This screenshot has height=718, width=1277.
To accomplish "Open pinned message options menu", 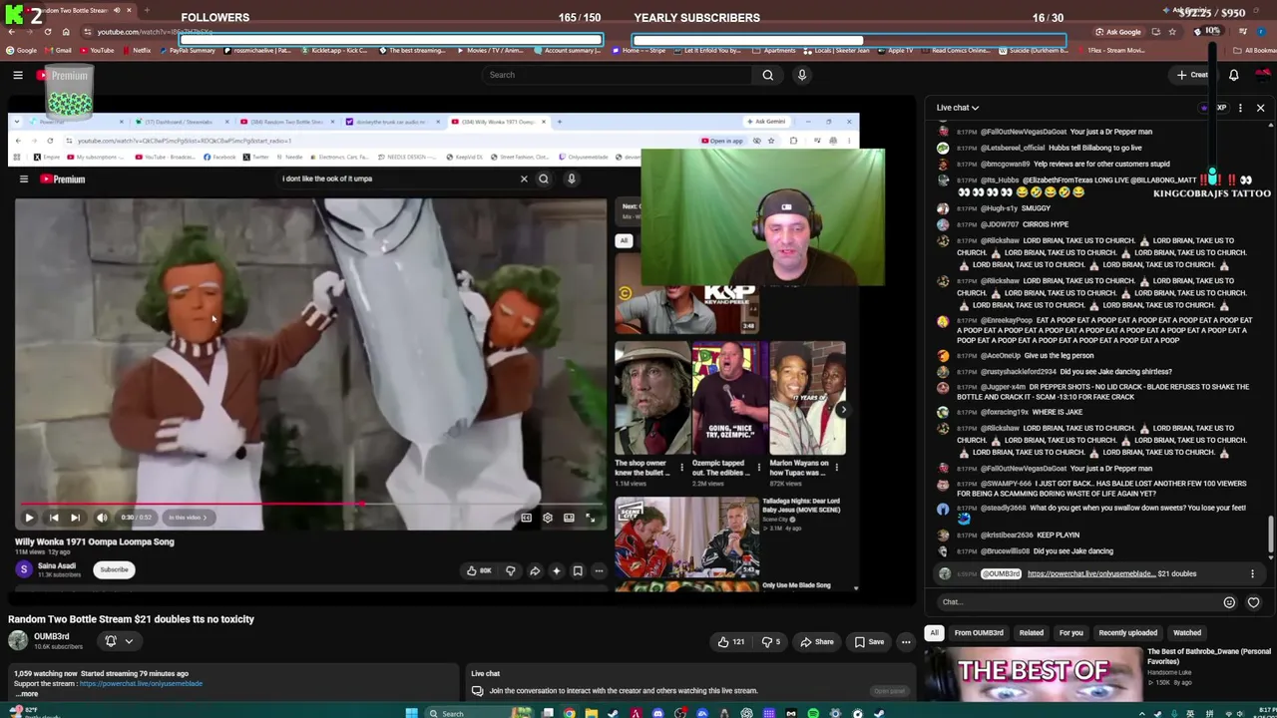I will pyautogui.click(x=1252, y=574).
